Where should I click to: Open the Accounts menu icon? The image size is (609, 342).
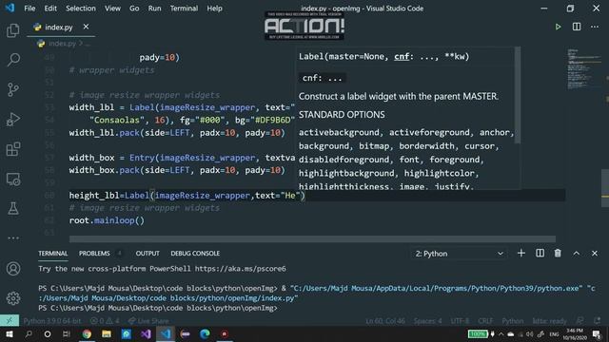pyautogui.click(x=12, y=268)
